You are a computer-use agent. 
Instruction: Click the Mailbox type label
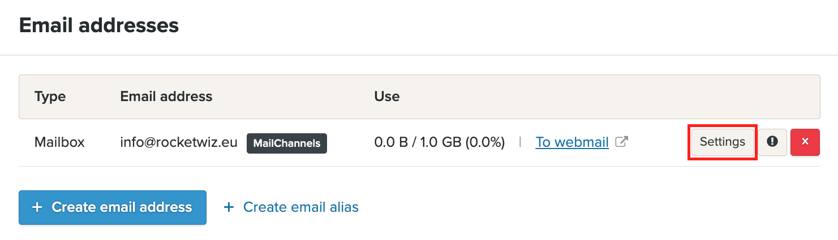coord(59,142)
